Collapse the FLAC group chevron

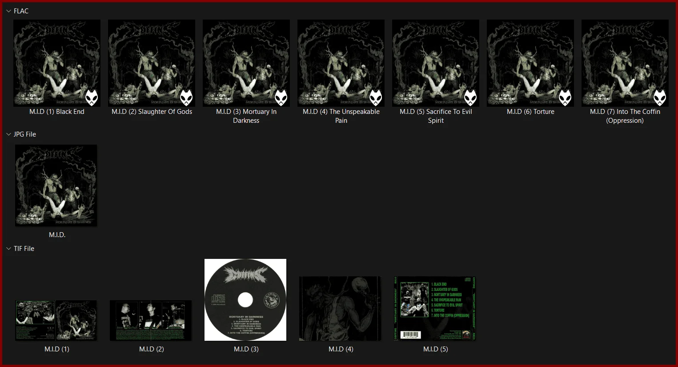point(8,11)
